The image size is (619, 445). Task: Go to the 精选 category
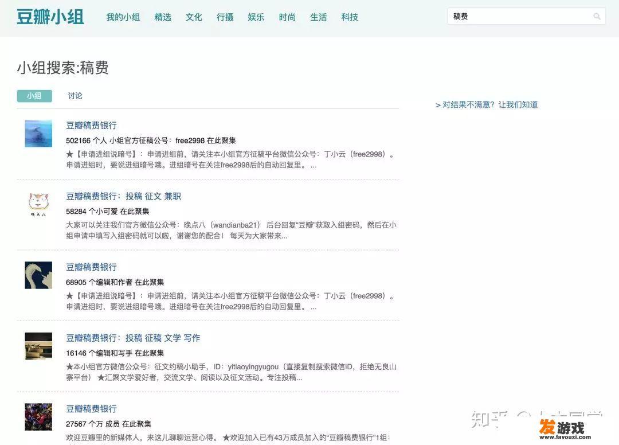(x=163, y=17)
